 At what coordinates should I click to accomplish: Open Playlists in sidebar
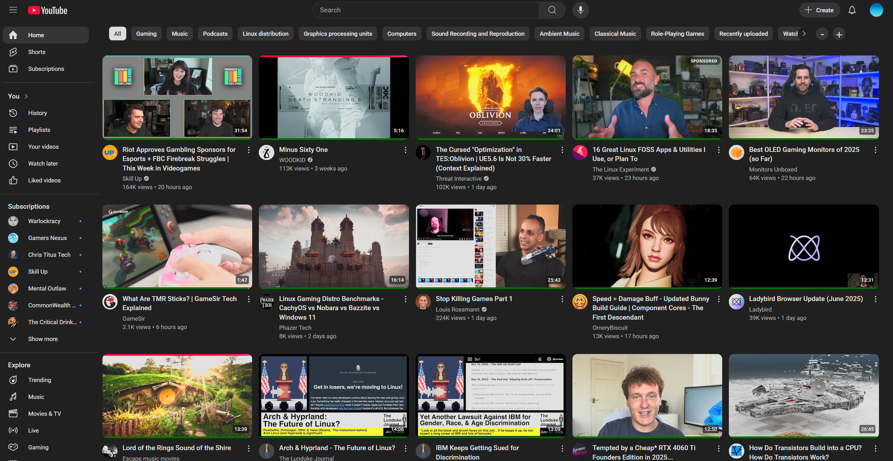(46, 130)
